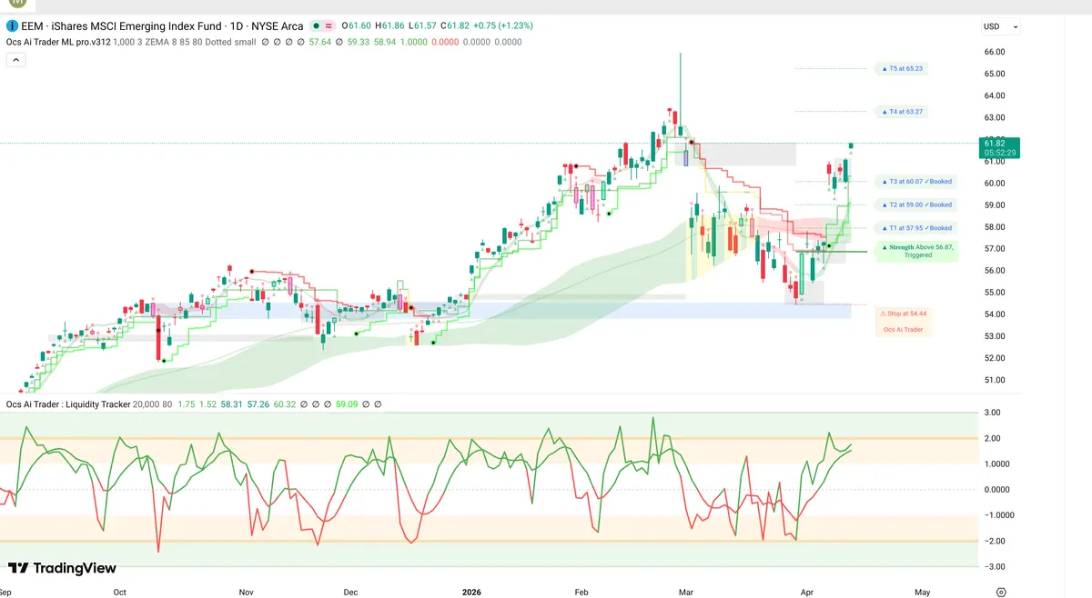This screenshot has height=598, width=1092.
Task: Click the T3 at 60.07 Booked label
Action: [915, 182]
